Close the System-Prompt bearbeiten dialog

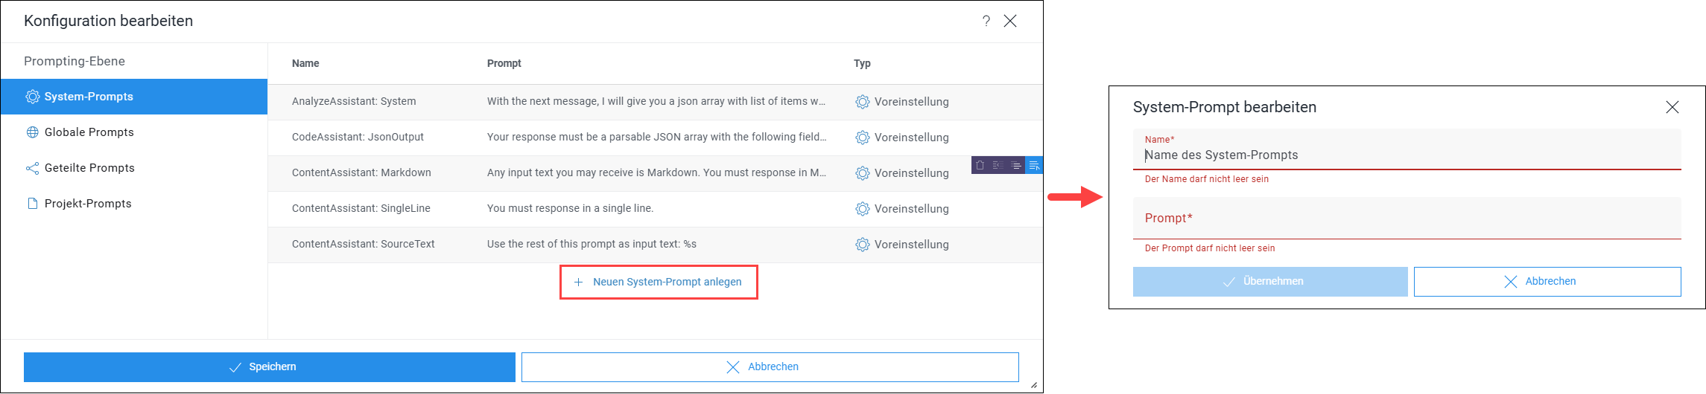pyautogui.click(x=1672, y=107)
